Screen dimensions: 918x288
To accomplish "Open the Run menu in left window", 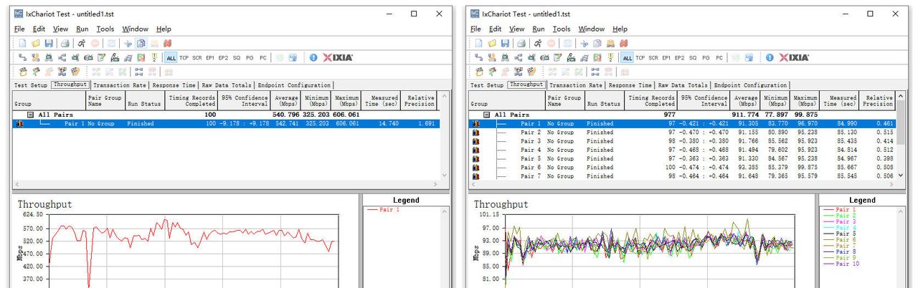I will [82, 29].
